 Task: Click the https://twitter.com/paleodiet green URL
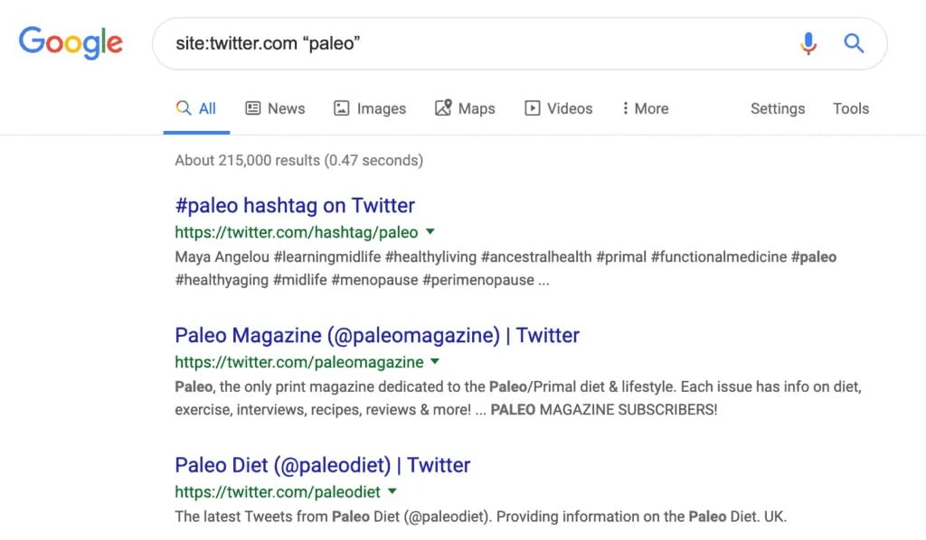click(278, 491)
